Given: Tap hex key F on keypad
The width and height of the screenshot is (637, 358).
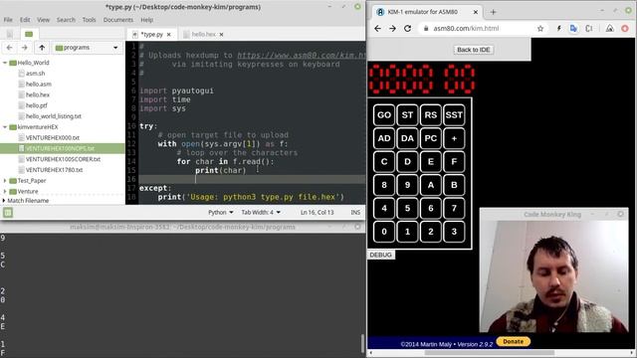Looking at the screenshot, I should click(x=454, y=161).
